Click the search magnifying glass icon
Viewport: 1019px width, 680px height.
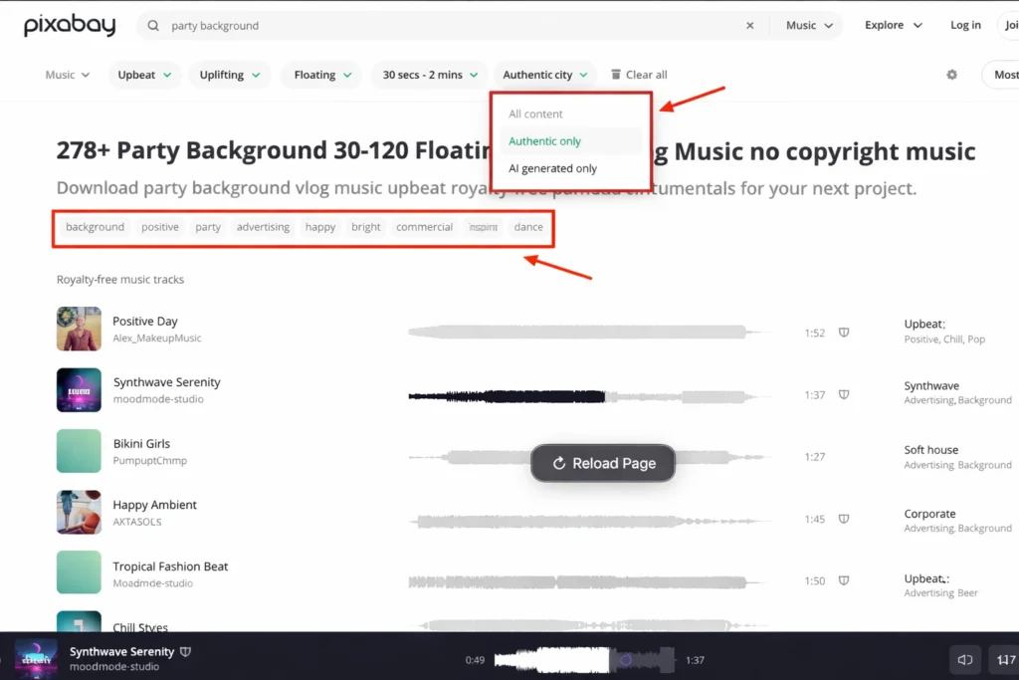151,25
